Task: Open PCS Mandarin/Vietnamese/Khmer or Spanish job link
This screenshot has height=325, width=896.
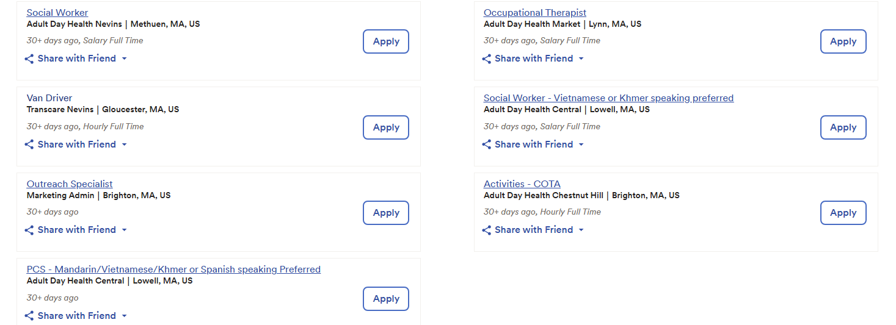Action: tap(173, 270)
